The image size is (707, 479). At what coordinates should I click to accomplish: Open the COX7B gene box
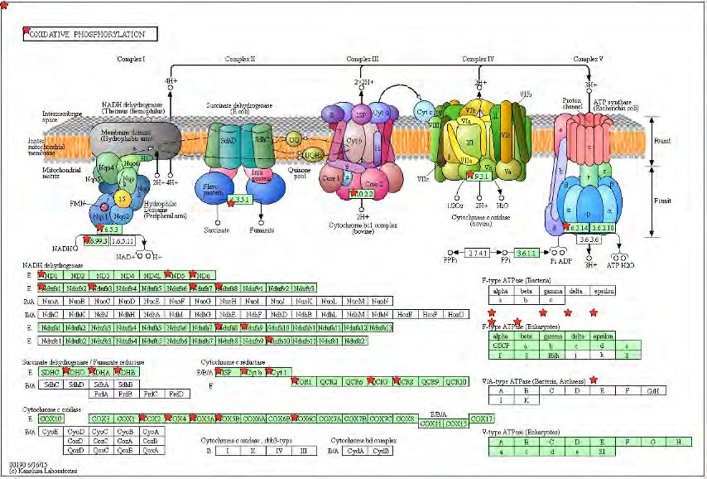pos(355,419)
